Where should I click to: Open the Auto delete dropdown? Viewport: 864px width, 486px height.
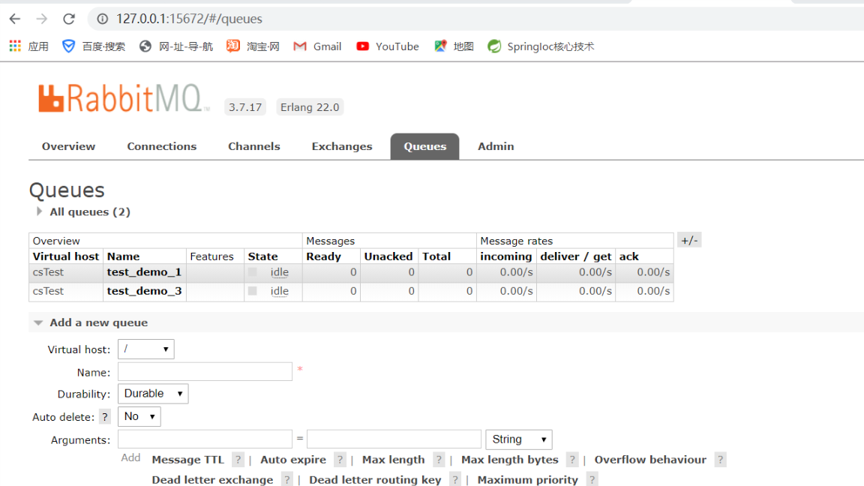(x=139, y=416)
